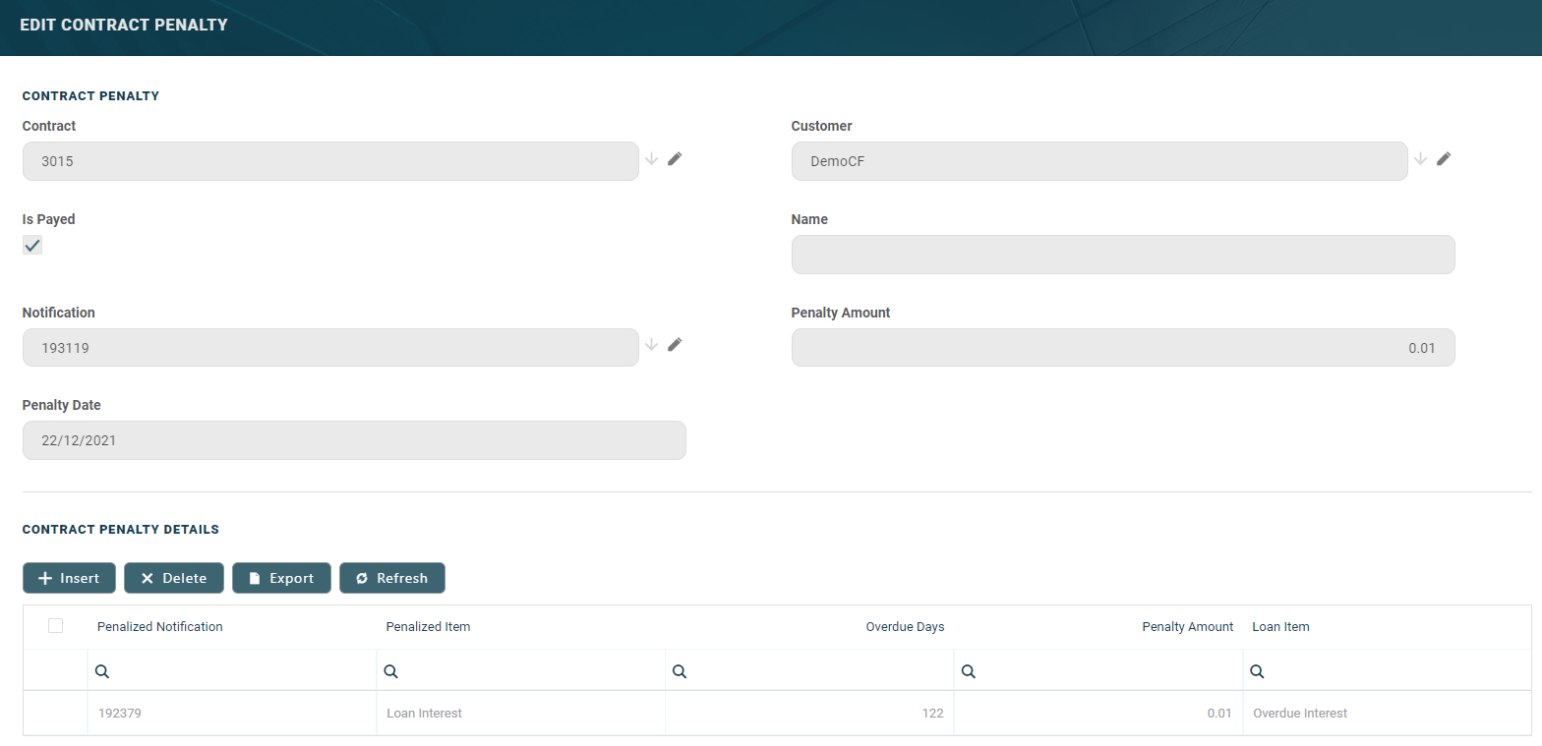Click search icon under Loan Item column
Viewport: 1542px width, 746px height.
1256,671
